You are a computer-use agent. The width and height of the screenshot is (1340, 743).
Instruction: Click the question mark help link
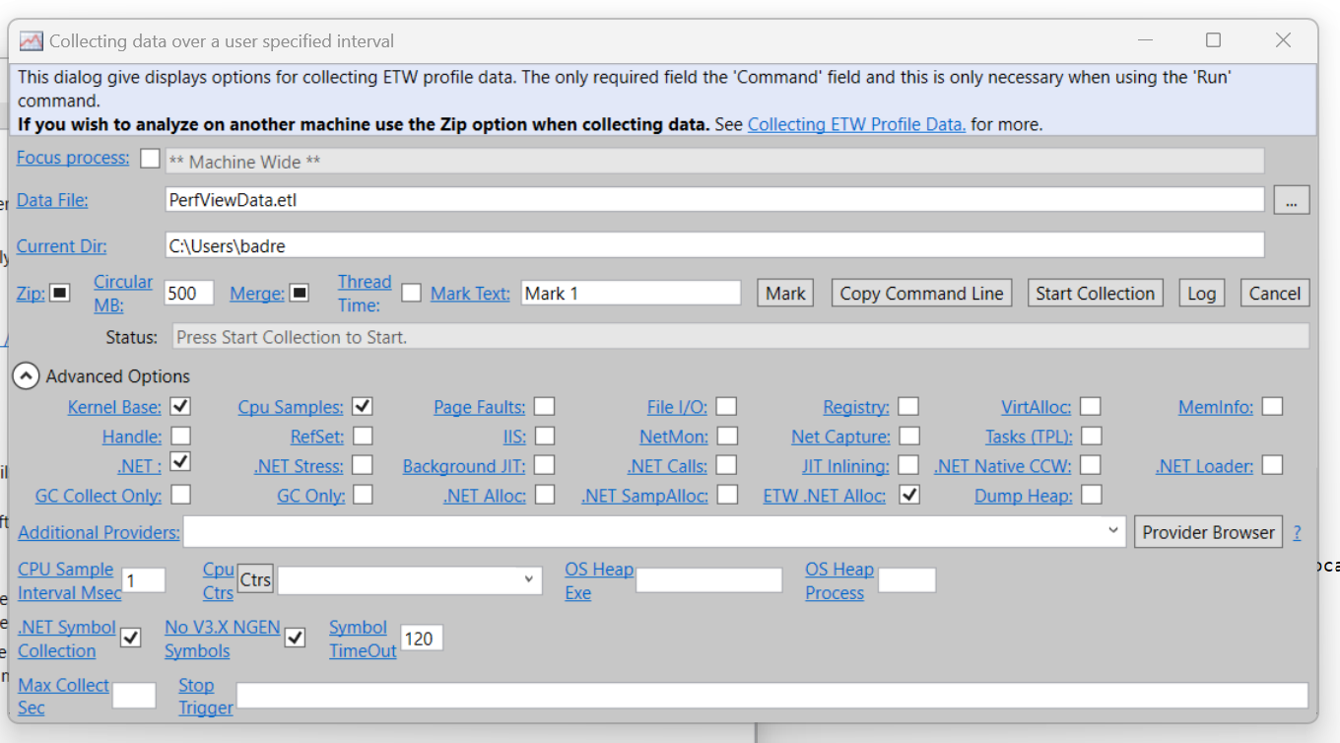point(1297,532)
